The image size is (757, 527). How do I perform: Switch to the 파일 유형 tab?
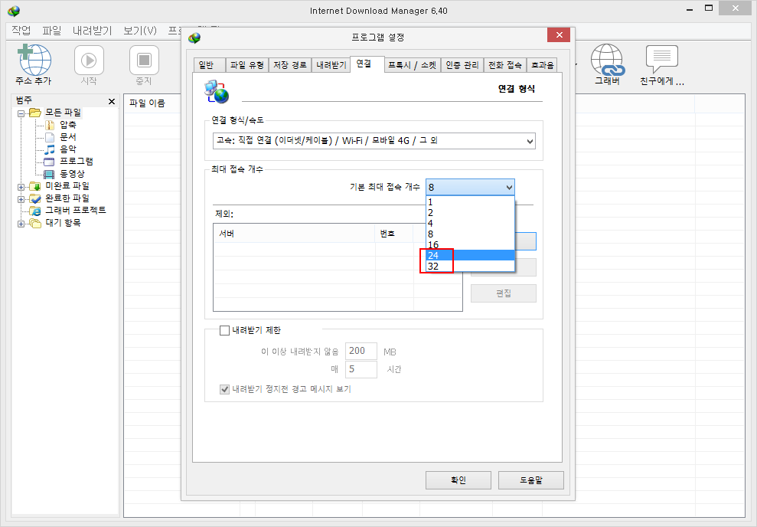(246, 65)
